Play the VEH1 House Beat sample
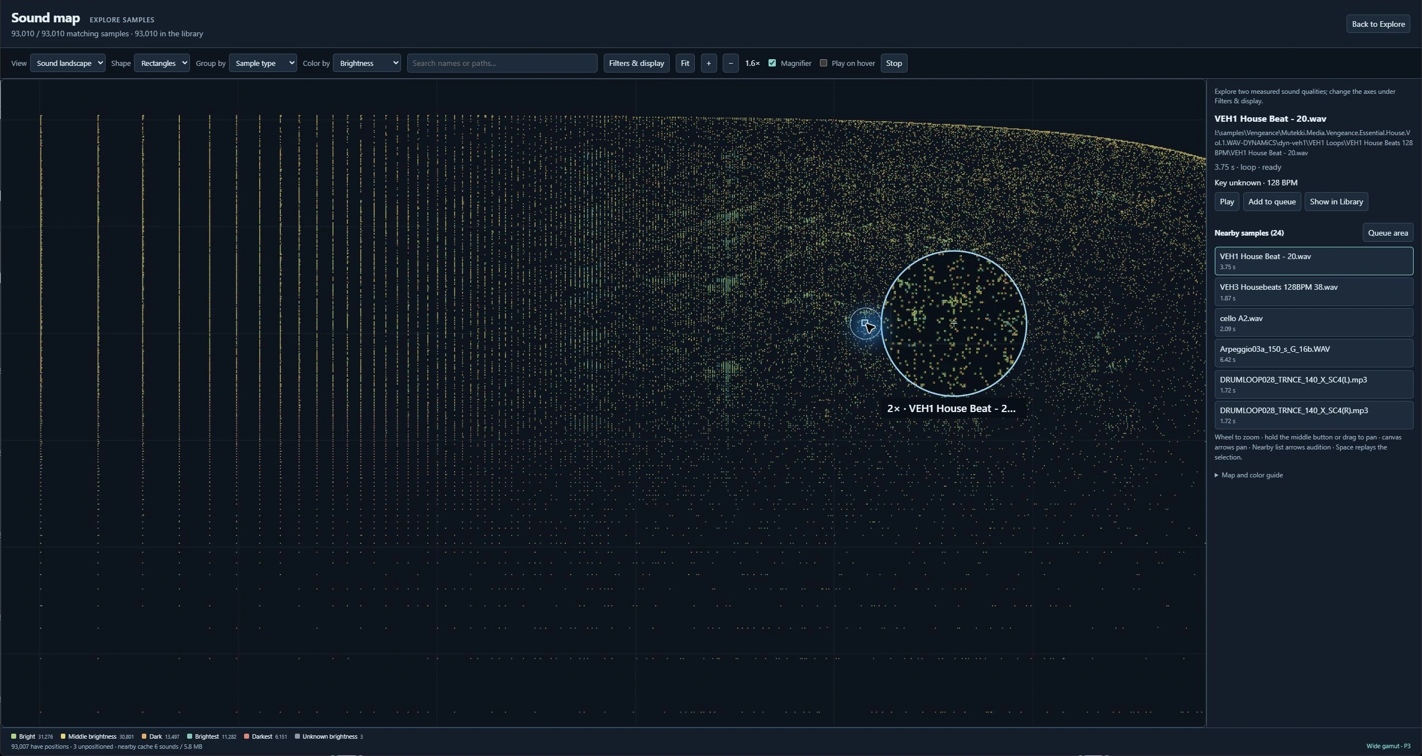Viewport: 1422px width, 756px height. pos(1227,202)
